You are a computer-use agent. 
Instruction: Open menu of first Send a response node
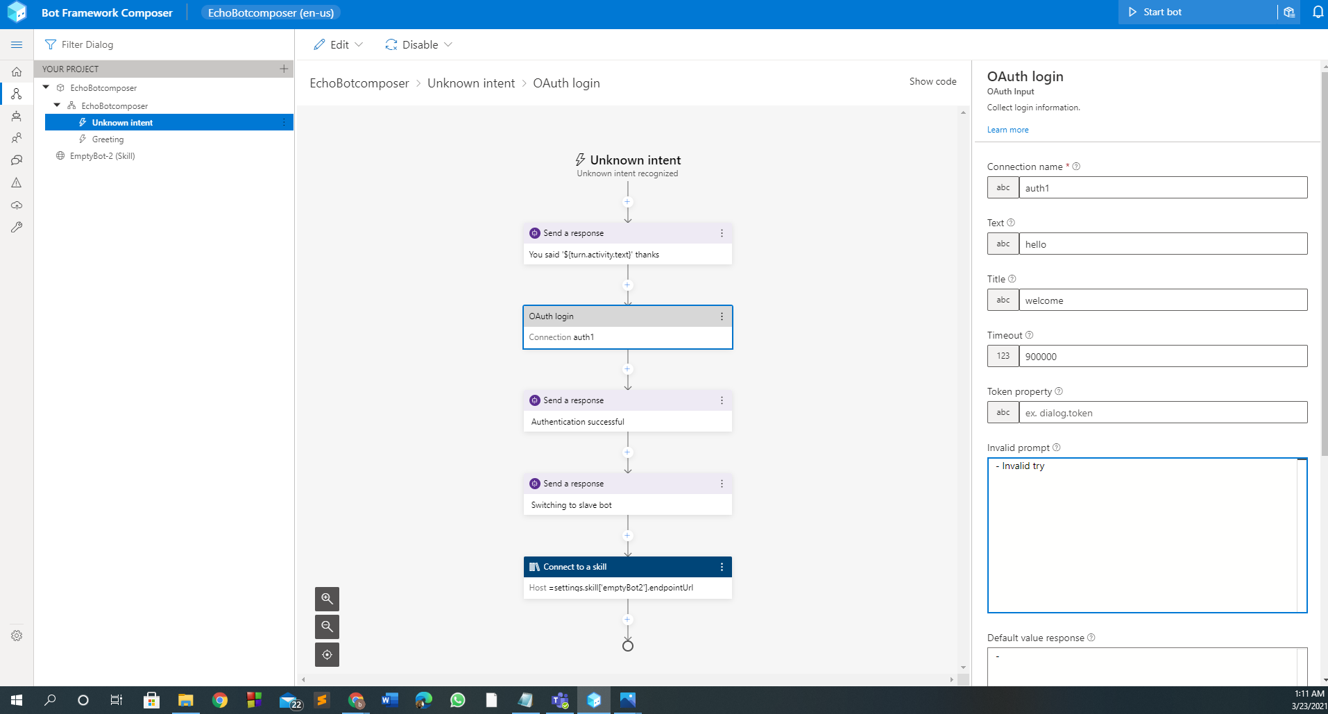[722, 233]
